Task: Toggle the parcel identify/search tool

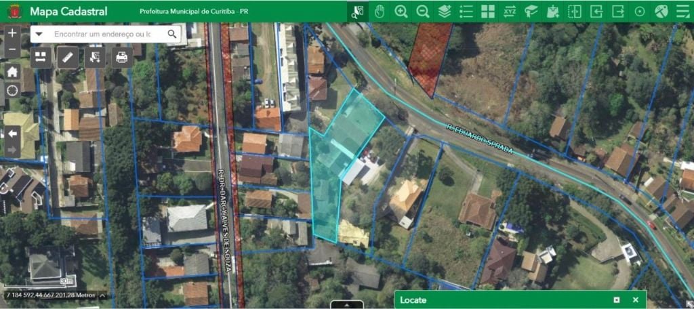Action: 358,12
